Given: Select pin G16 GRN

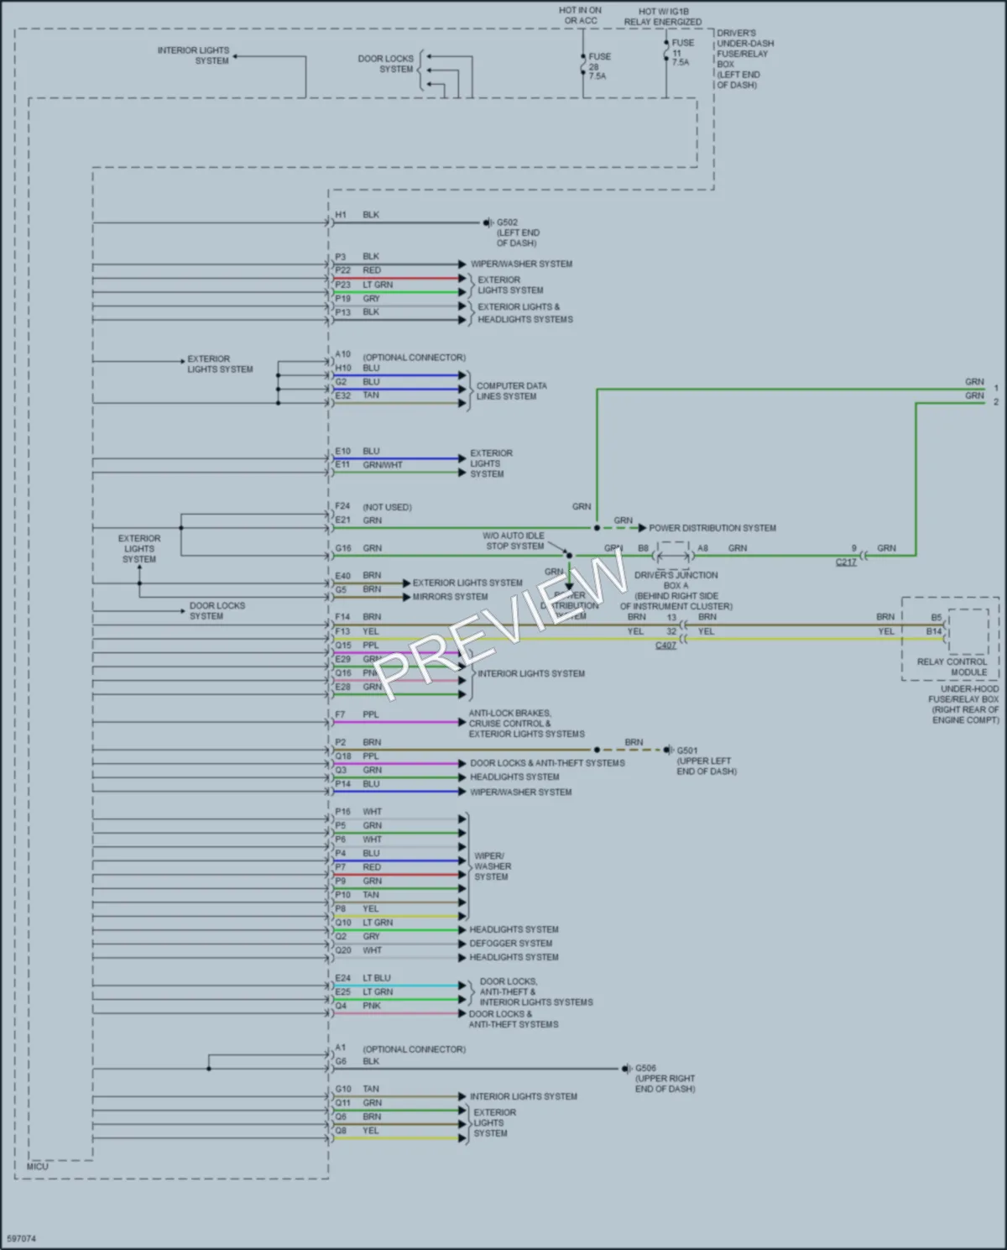Looking at the screenshot, I should click(x=358, y=548).
